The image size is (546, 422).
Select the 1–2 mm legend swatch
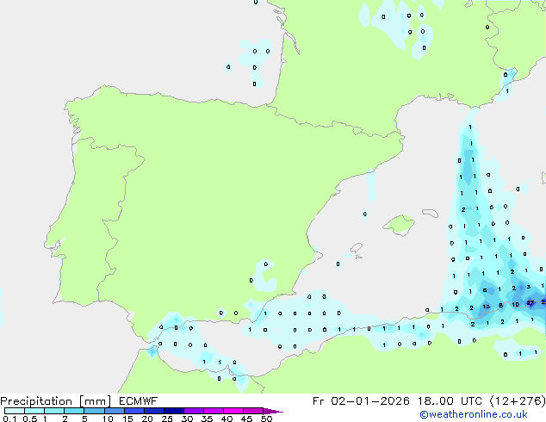pos(54,411)
